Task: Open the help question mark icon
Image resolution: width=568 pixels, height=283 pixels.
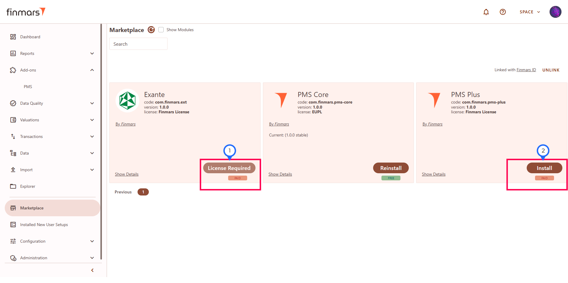Action: click(x=503, y=12)
